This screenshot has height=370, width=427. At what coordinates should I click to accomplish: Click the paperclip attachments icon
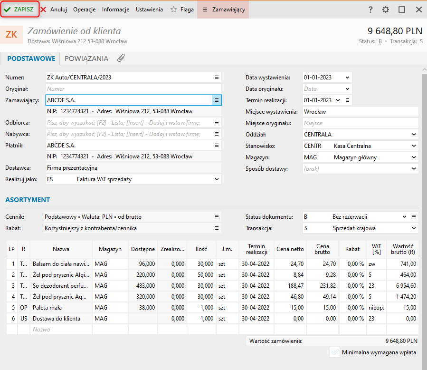point(121,58)
